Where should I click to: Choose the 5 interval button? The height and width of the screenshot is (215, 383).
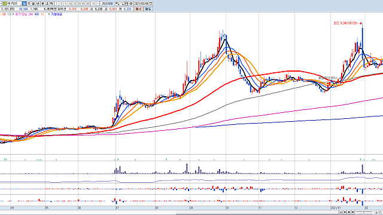(65, 4)
